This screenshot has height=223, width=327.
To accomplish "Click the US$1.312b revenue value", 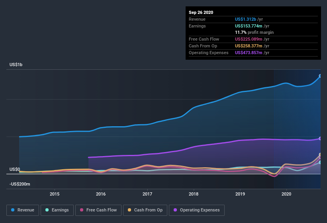I will click(x=245, y=19).
